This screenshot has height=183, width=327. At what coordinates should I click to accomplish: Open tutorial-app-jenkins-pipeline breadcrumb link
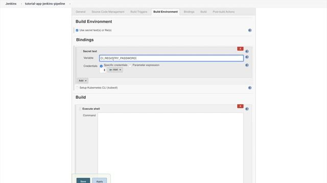45,4
